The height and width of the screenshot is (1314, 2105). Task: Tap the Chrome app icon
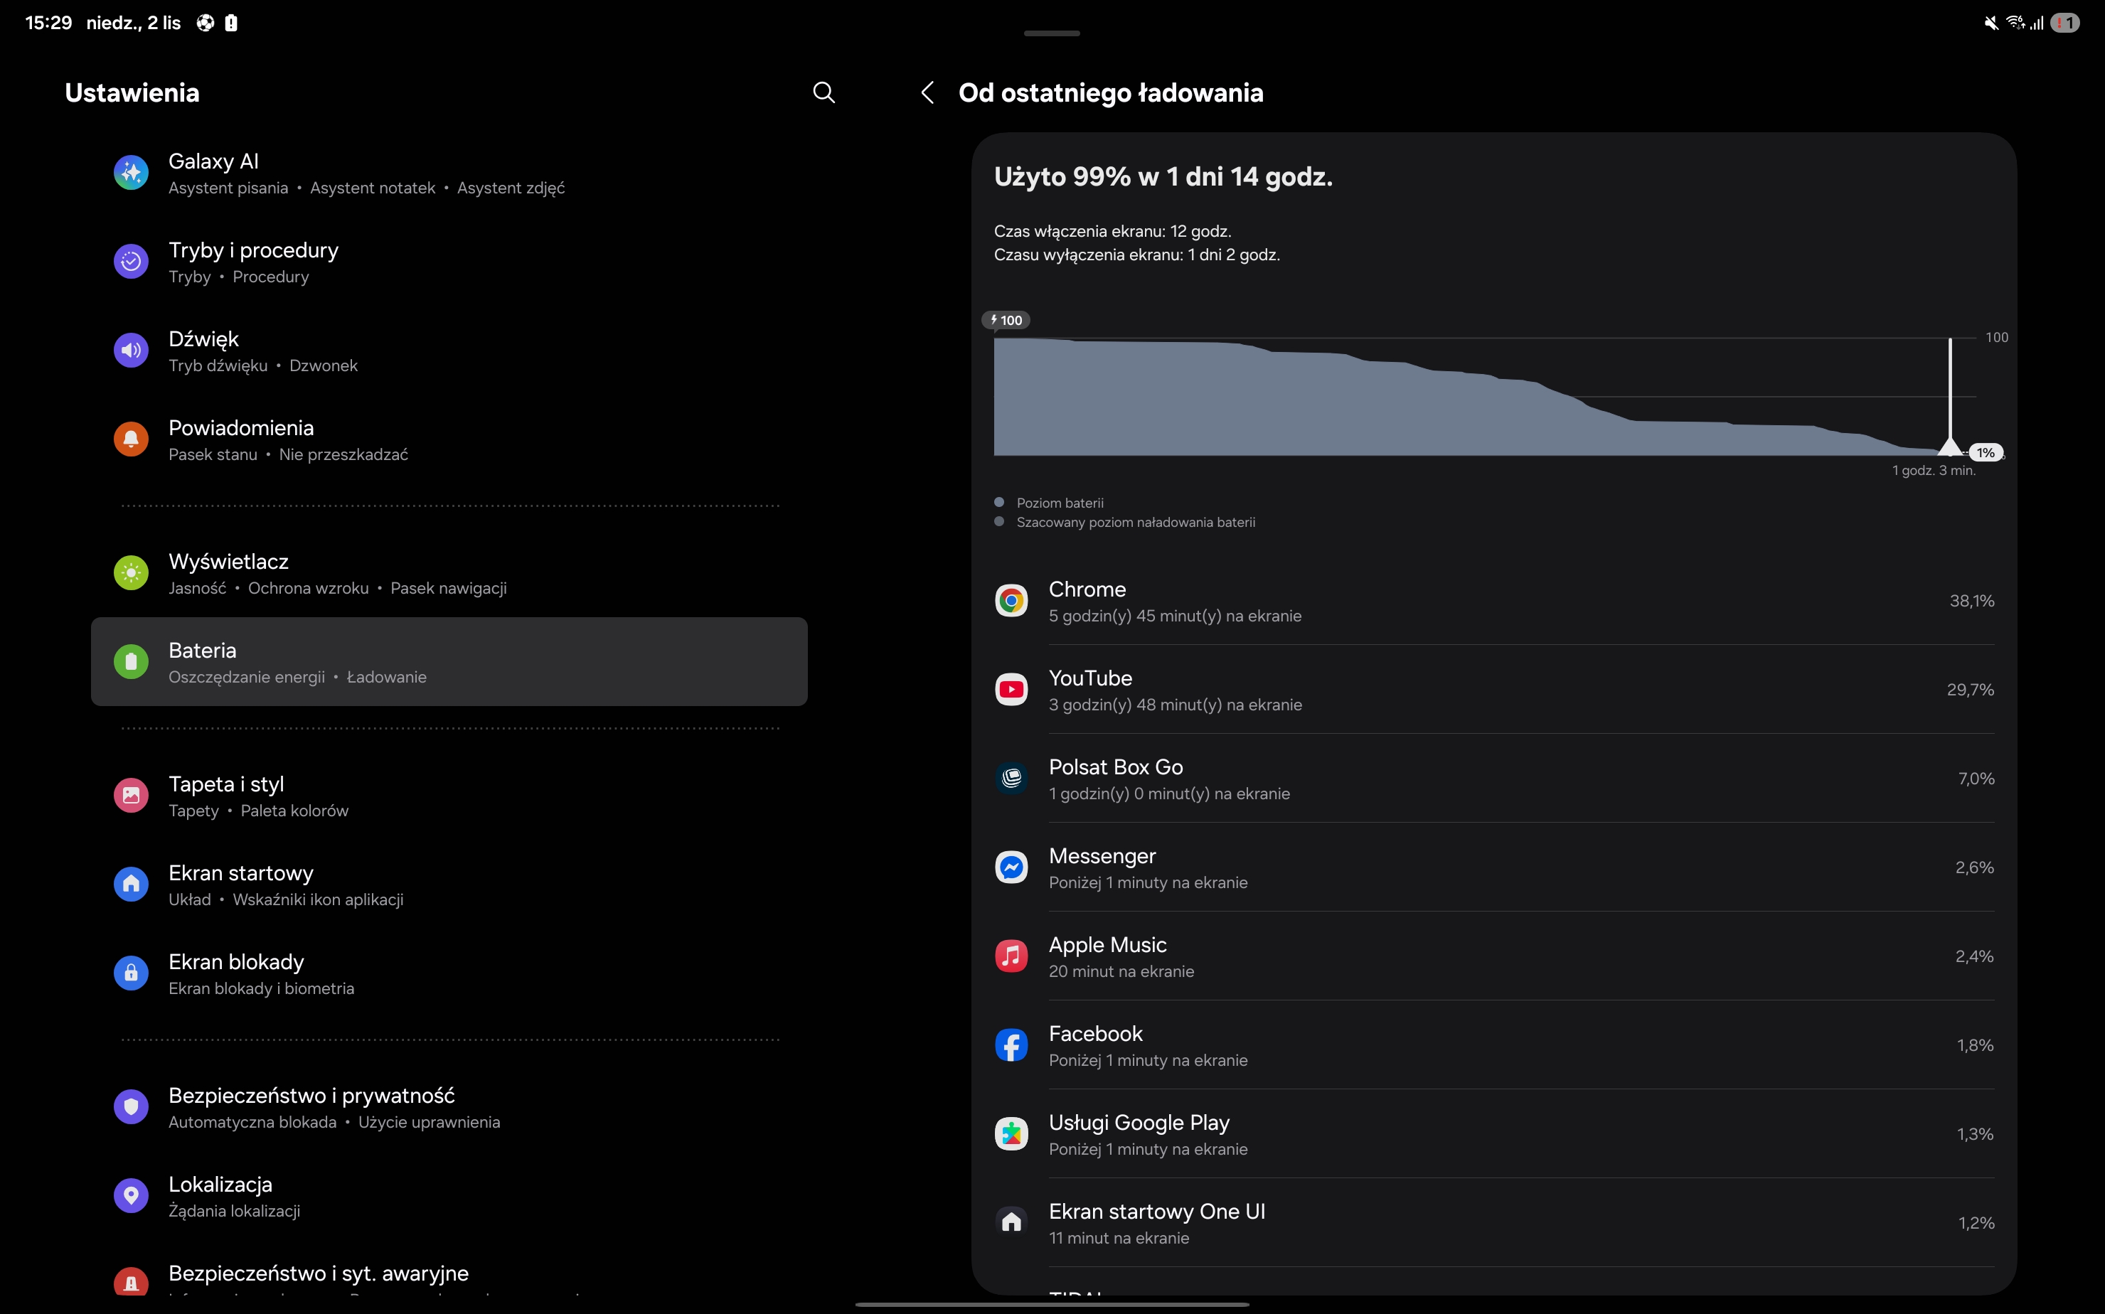[1011, 602]
